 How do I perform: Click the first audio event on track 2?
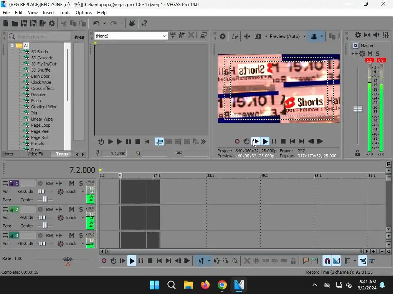[133, 217]
